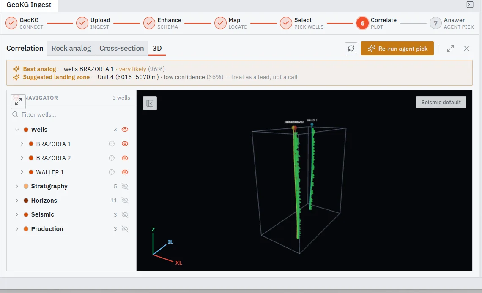Viewport: 482px width, 293px height.
Task: Expand the Horizons group
Action: [x=17, y=201]
